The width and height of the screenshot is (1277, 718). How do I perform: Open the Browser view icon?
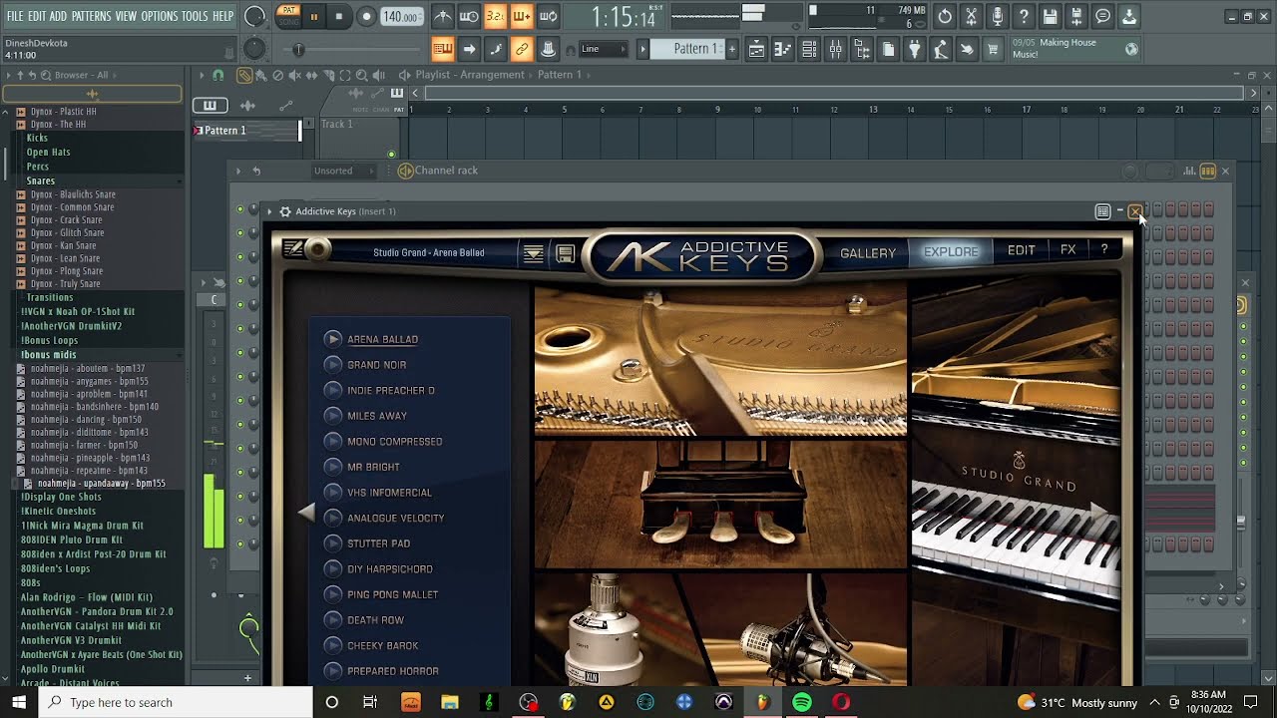coord(862,49)
